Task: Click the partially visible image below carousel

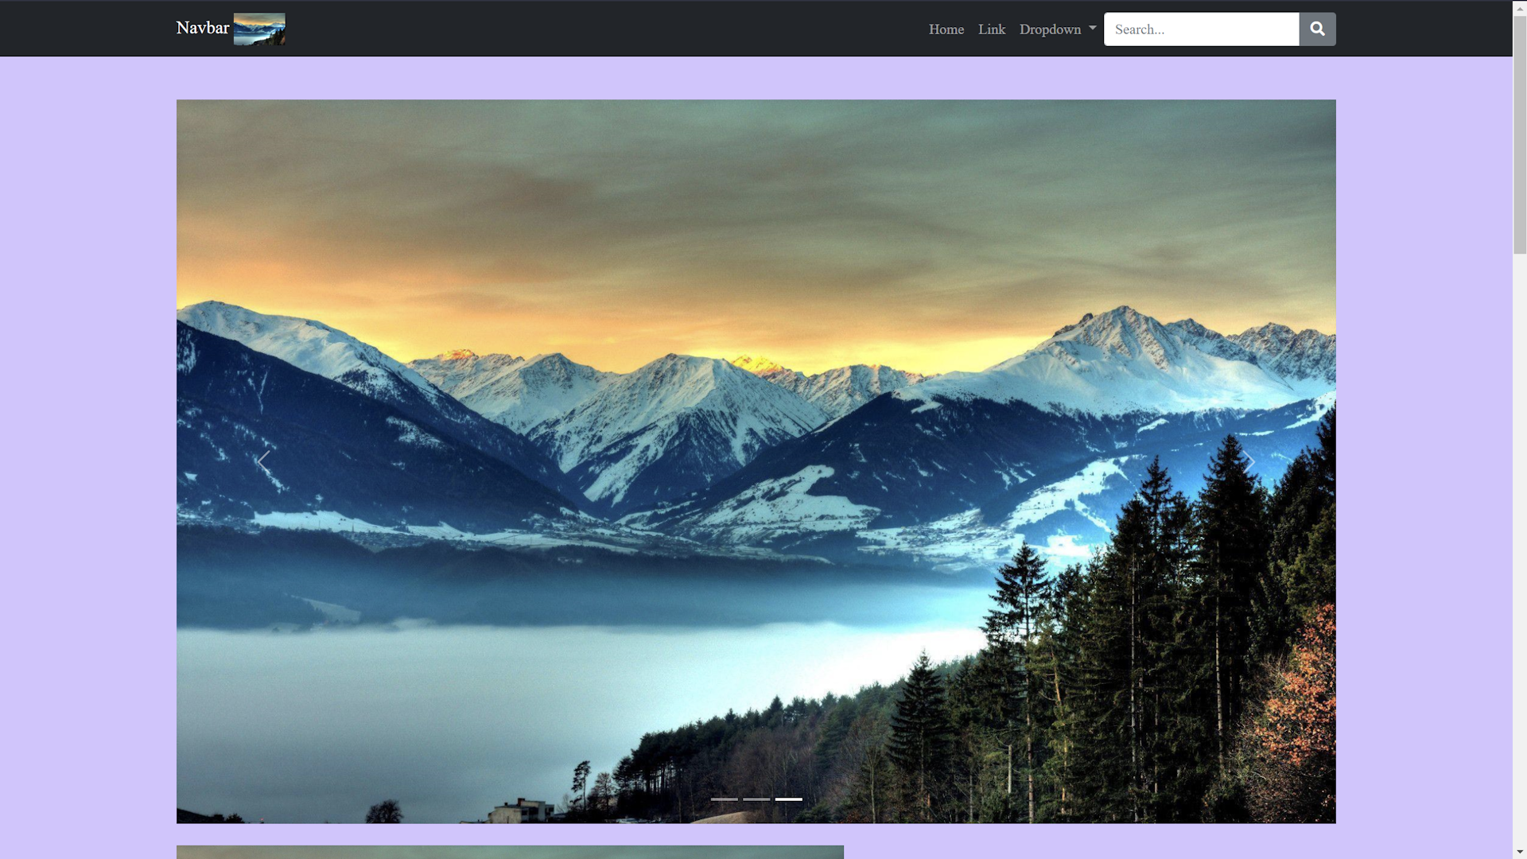Action: (509, 852)
